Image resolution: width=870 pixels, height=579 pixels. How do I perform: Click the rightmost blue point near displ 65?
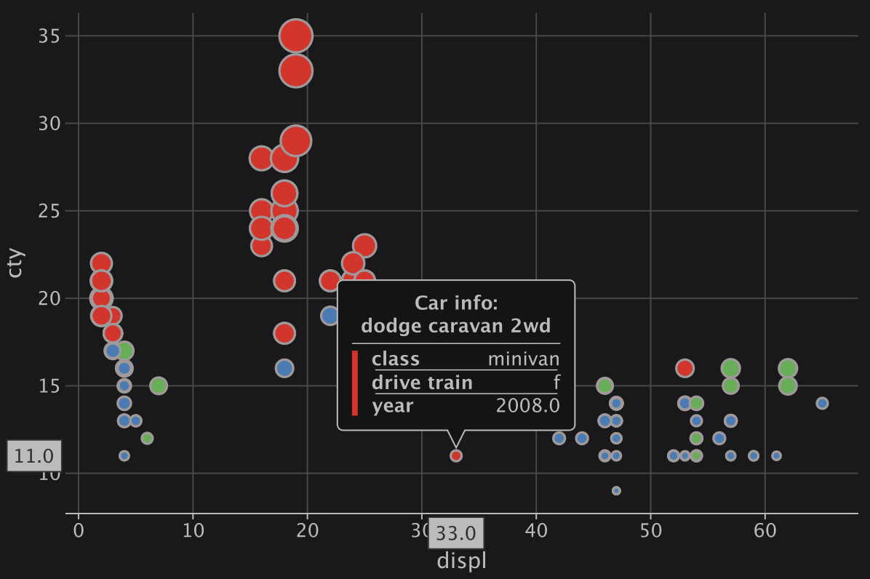822,403
